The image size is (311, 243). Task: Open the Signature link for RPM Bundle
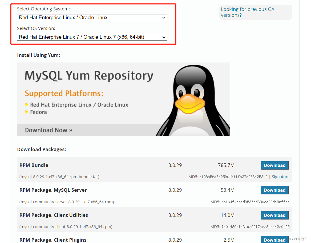[280, 177]
